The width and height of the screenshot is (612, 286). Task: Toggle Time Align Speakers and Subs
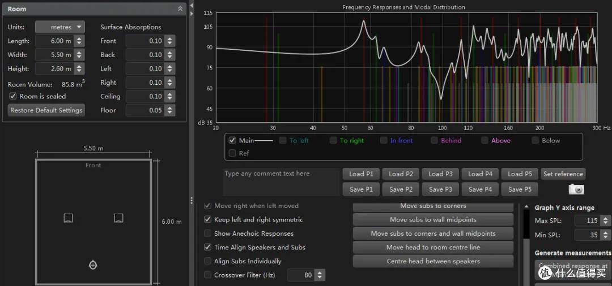pos(207,247)
